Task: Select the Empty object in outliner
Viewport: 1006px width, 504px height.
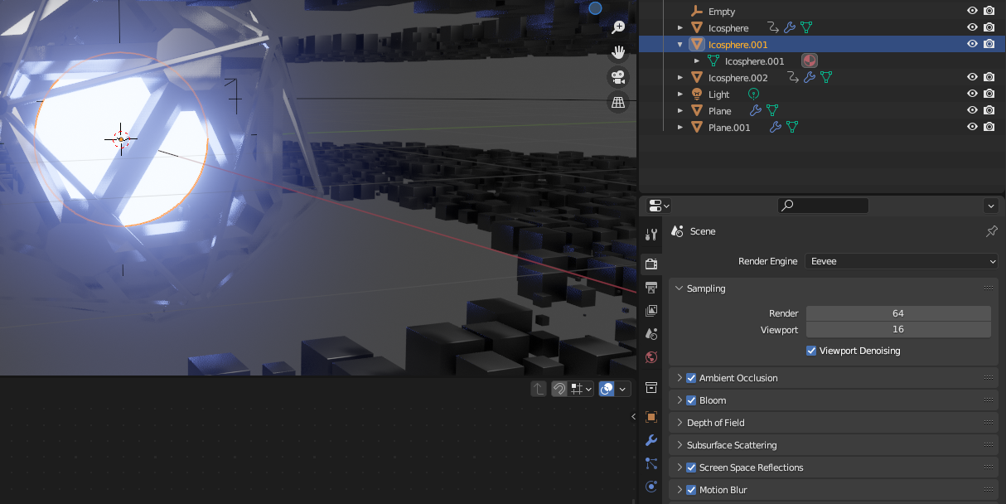Action: click(722, 12)
